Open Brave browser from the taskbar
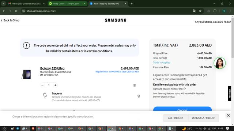This screenshot has width=234, height=131. (33, 128)
